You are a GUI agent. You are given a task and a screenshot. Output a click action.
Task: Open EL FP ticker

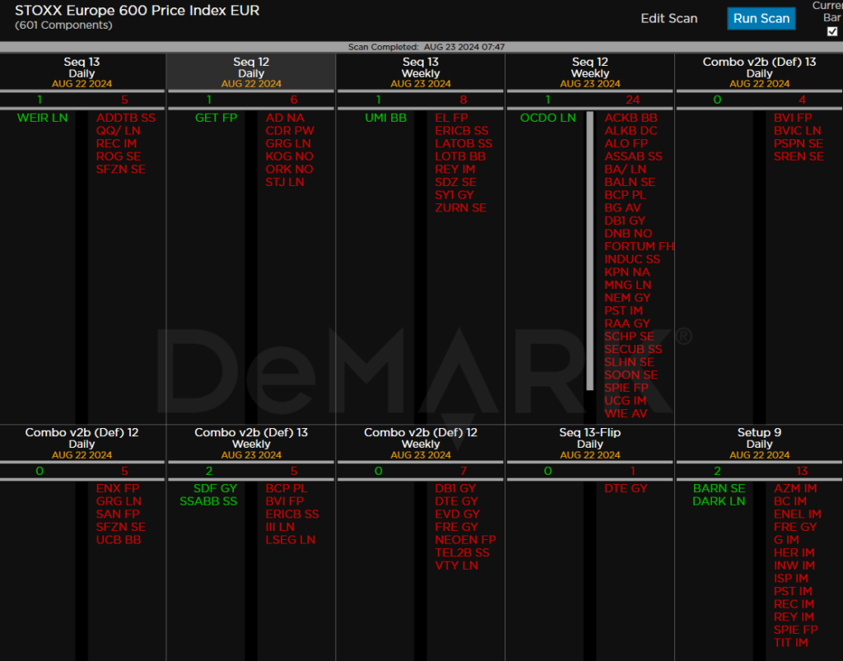pos(452,118)
